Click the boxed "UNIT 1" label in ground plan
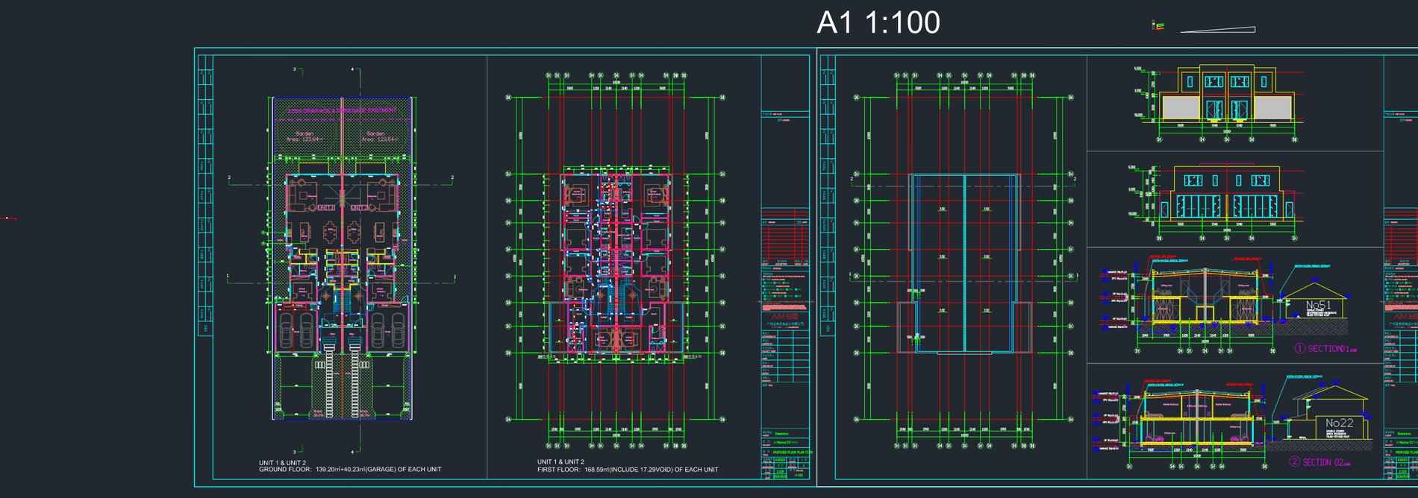 (326, 207)
